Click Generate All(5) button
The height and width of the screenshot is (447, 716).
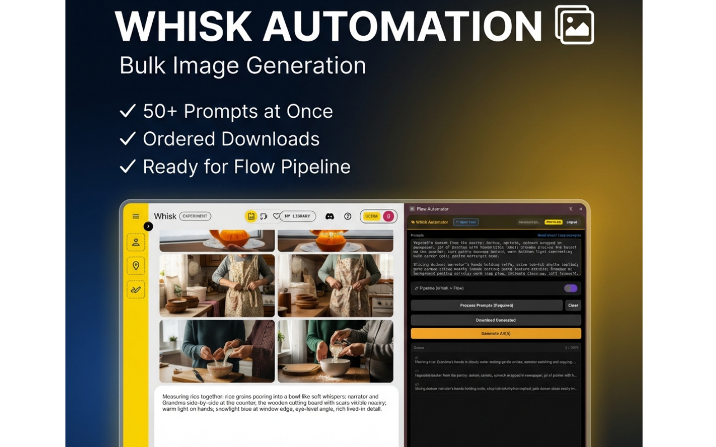coord(495,333)
